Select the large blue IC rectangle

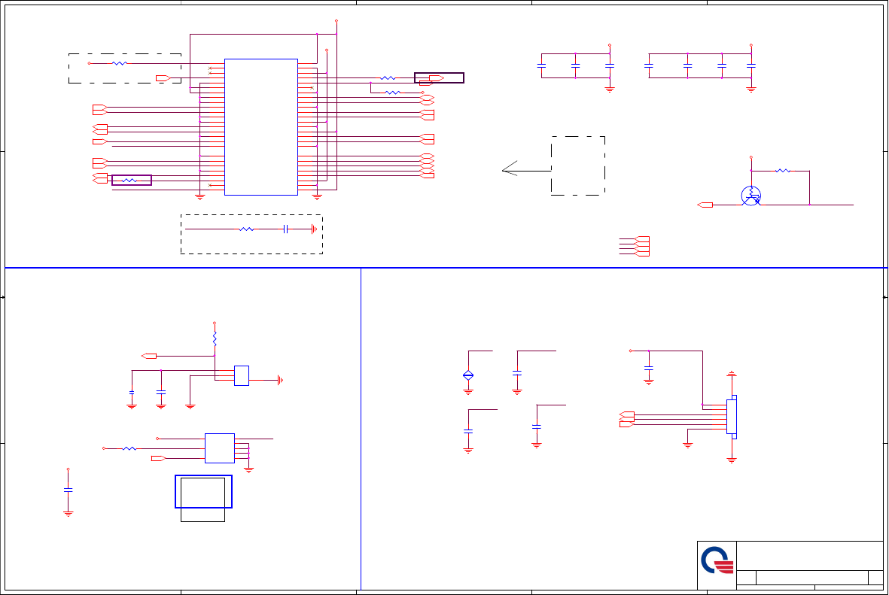[260, 127]
